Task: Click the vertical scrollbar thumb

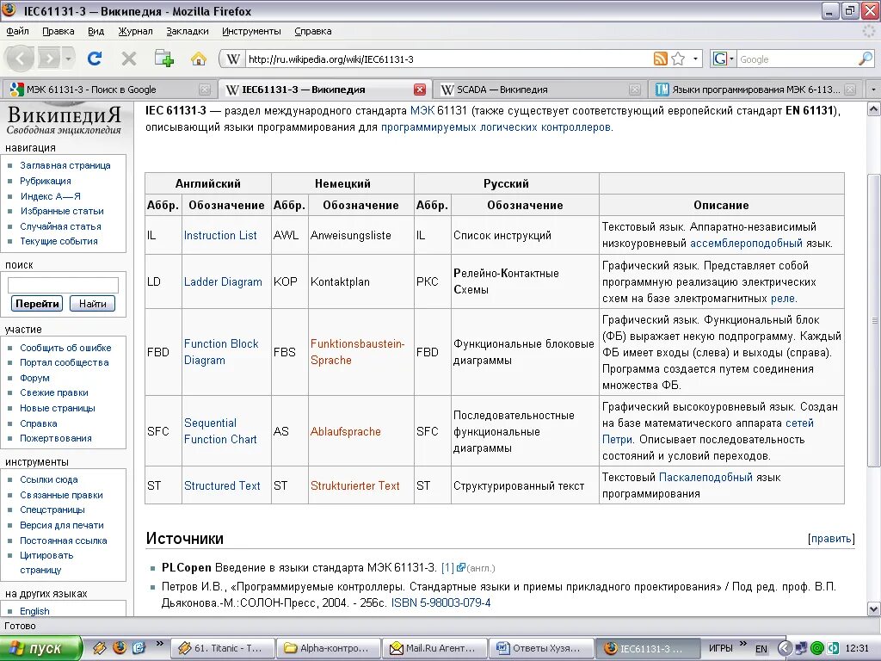Action: click(874, 320)
